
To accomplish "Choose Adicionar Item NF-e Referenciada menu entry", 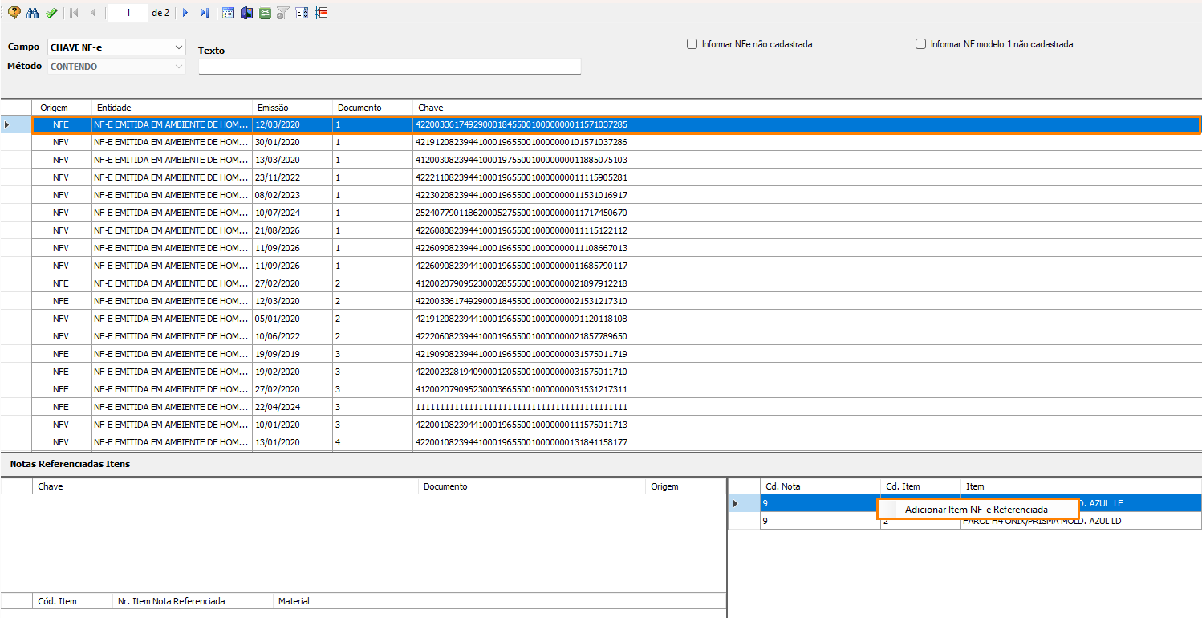I will coord(977,510).
